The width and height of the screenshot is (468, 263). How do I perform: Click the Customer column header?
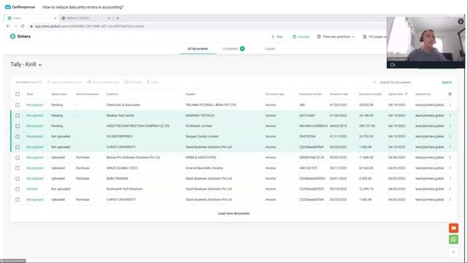point(112,94)
